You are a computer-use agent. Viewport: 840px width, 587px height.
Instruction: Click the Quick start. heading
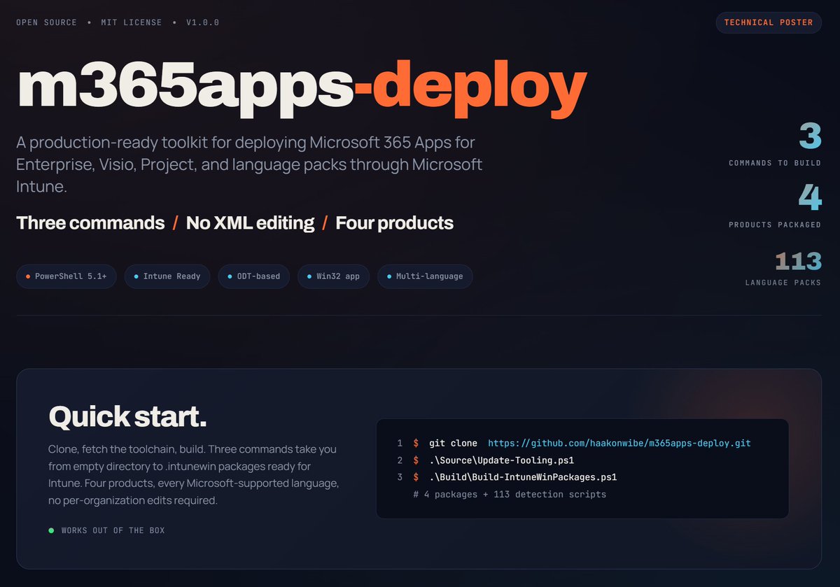[127, 416]
